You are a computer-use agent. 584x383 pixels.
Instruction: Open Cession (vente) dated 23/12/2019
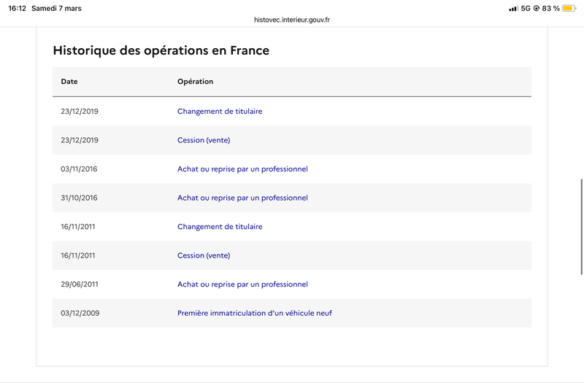coord(204,140)
